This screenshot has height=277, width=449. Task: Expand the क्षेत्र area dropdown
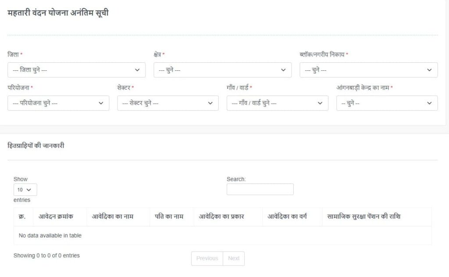click(x=222, y=70)
